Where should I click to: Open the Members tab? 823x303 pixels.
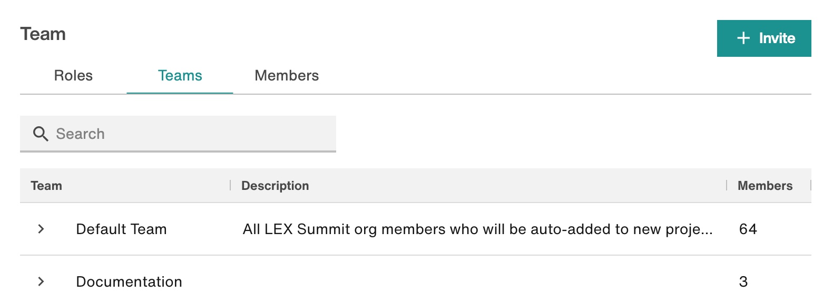287,76
